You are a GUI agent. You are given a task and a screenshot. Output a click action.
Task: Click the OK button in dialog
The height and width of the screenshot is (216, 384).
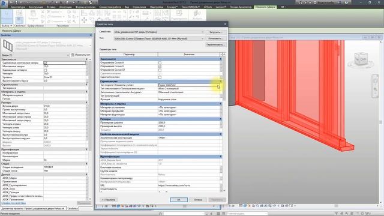pos(179,200)
